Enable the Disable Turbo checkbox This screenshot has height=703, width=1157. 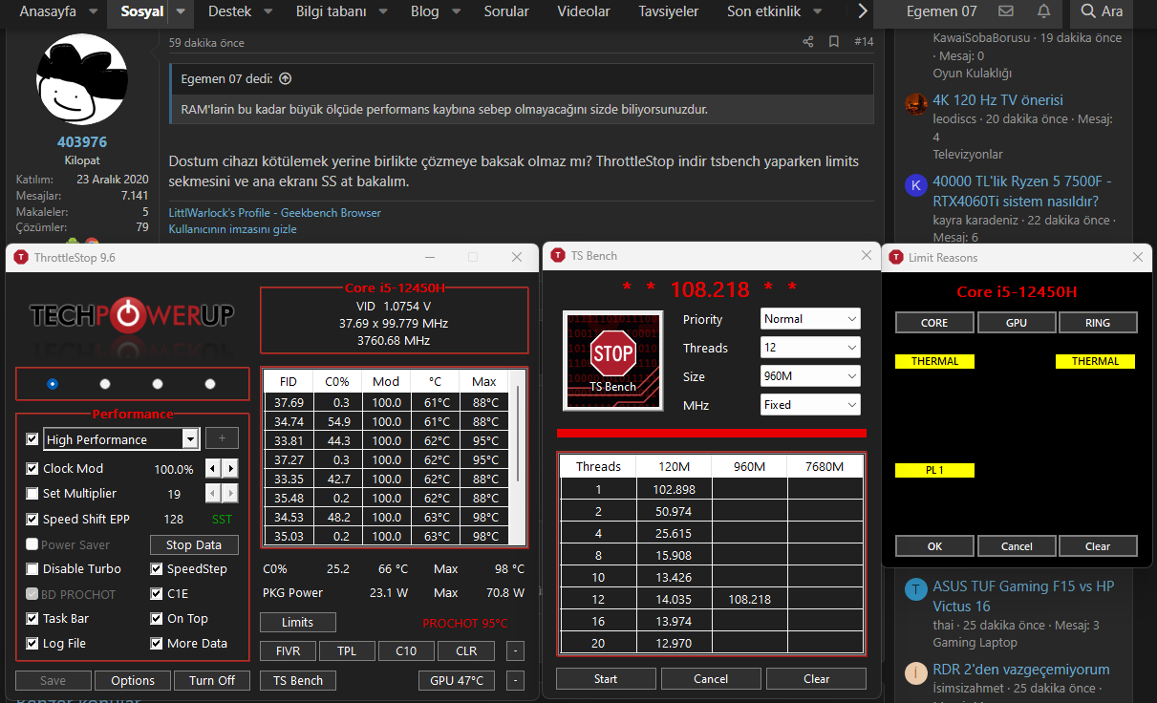point(32,569)
